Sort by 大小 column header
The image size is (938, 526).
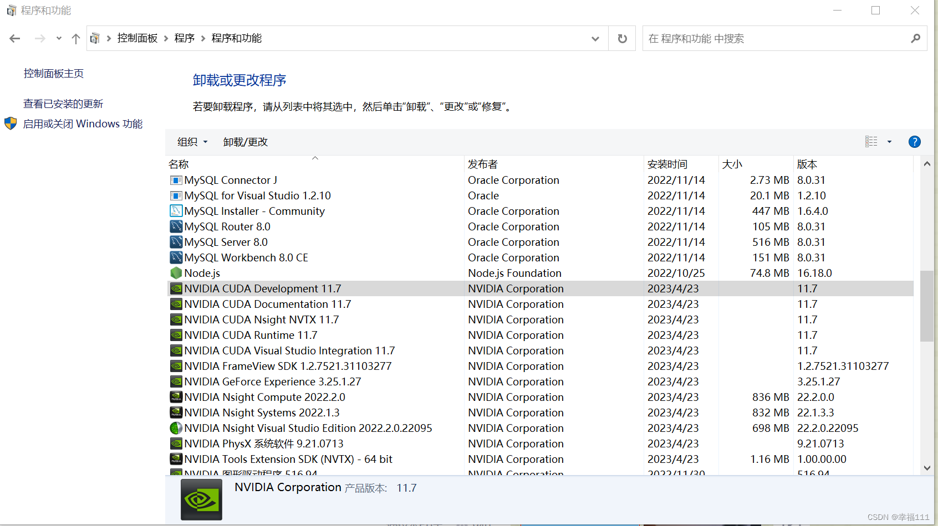[x=756, y=164]
